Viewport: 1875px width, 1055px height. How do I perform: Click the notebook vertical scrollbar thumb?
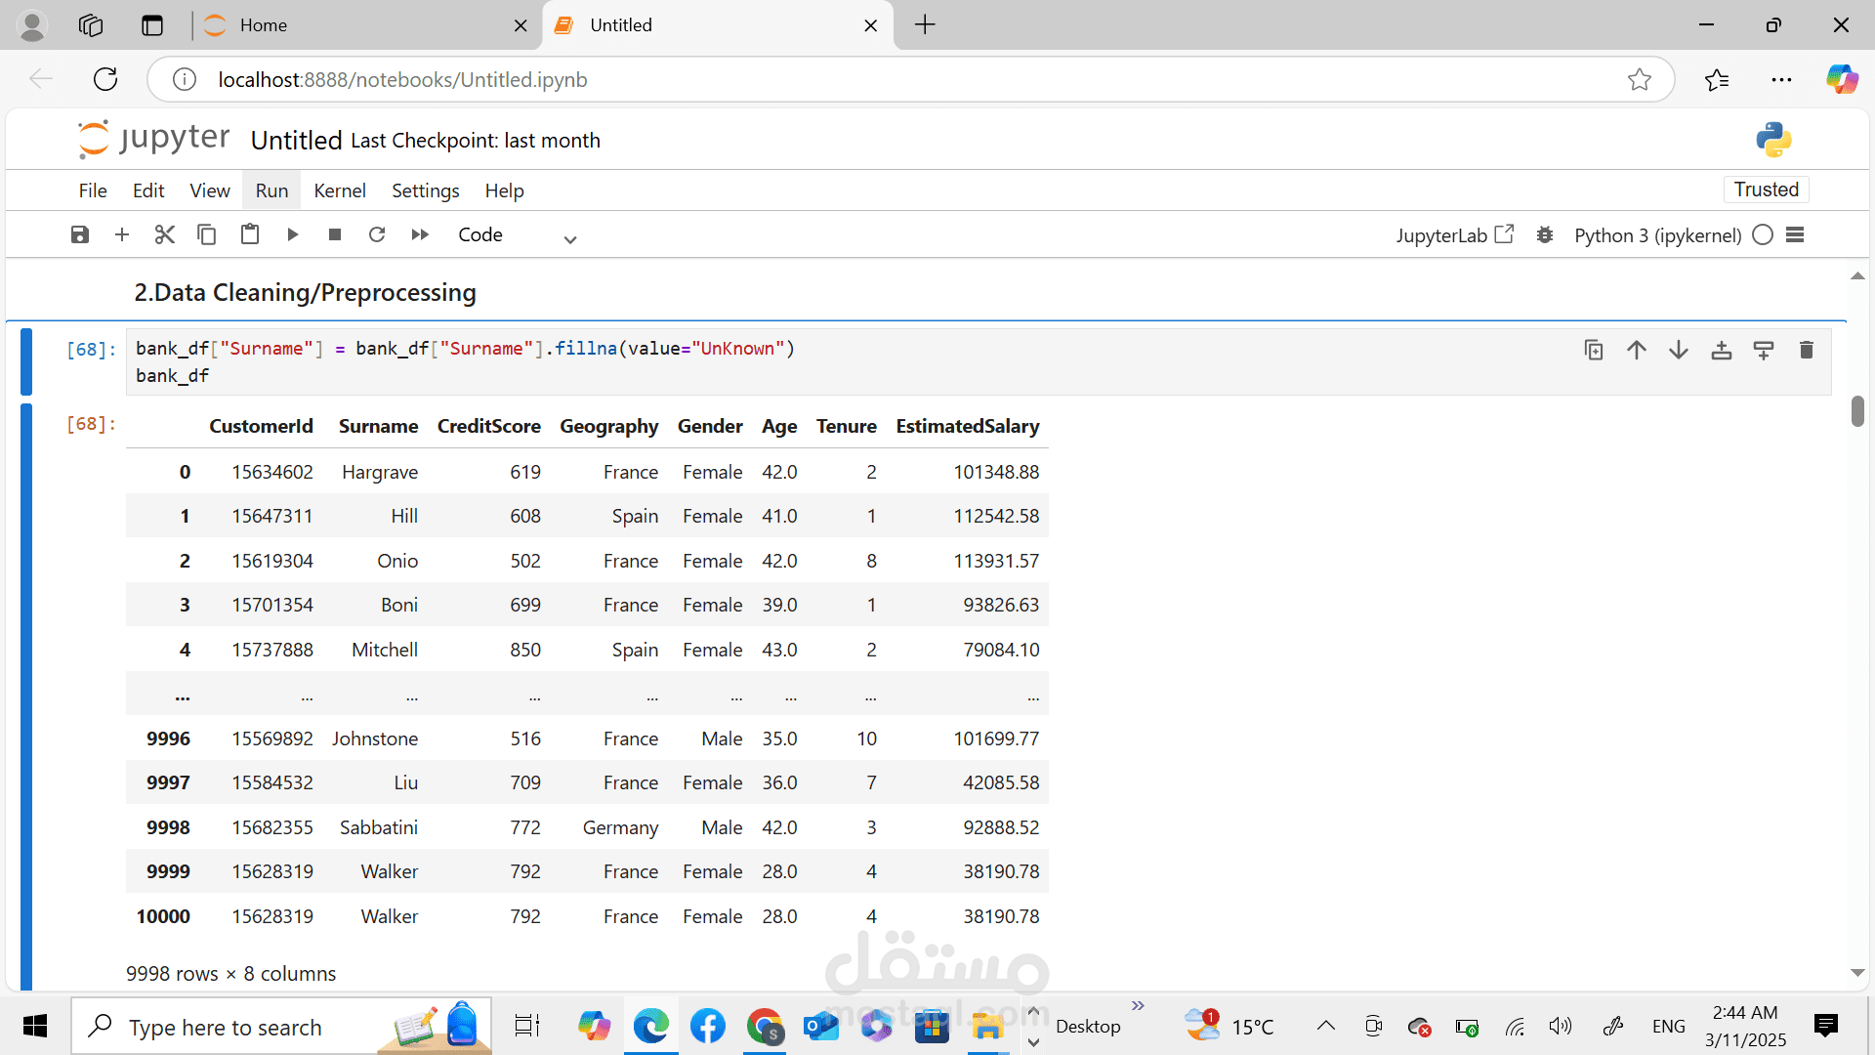[1857, 411]
